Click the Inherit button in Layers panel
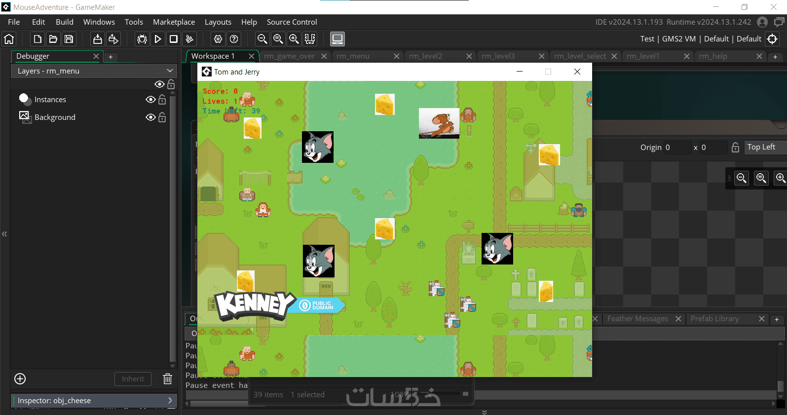 [x=133, y=379]
